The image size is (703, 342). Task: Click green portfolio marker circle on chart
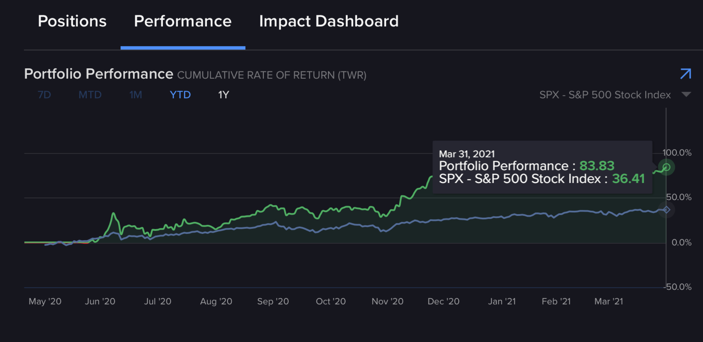pyautogui.click(x=666, y=167)
